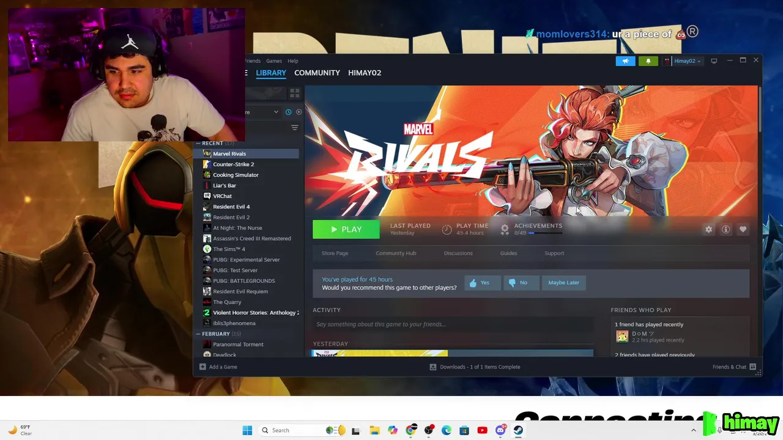Click Violent Horror Stories game icon
The image size is (783, 440).
click(207, 312)
